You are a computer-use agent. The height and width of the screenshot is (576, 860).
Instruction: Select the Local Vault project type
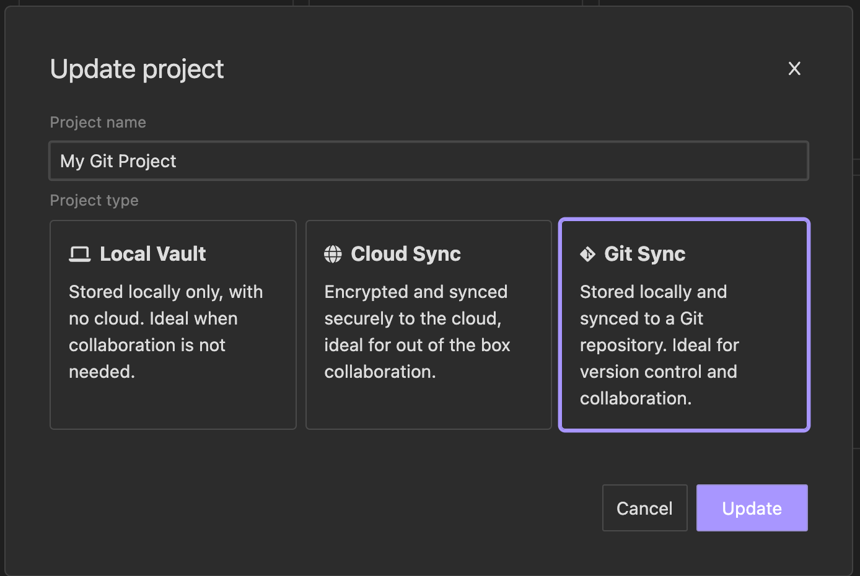tap(173, 325)
